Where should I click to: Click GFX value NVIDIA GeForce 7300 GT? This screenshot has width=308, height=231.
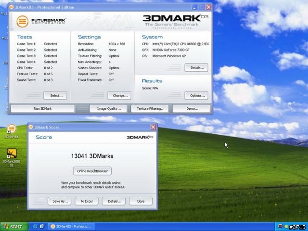(171, 50)
